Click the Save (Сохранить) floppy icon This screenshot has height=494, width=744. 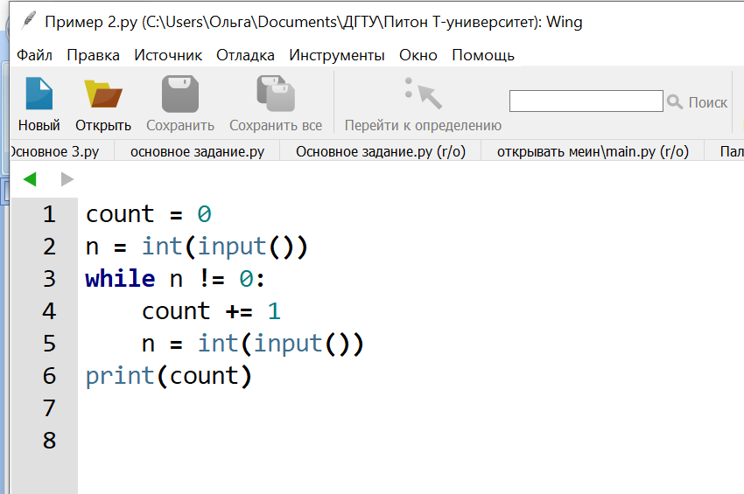pyautogui.click(x=179, y=94)
